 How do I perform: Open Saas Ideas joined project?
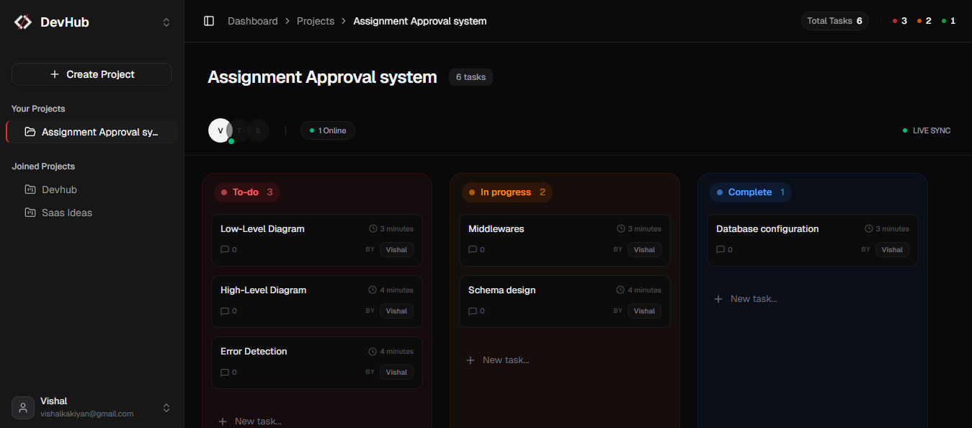click(x=66, y=213)
